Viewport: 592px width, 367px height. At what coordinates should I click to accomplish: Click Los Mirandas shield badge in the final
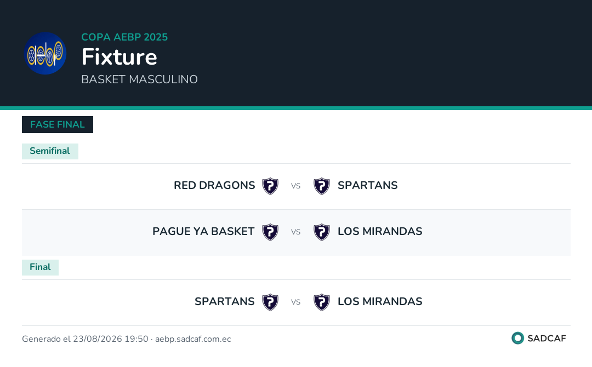click(322, 302)
